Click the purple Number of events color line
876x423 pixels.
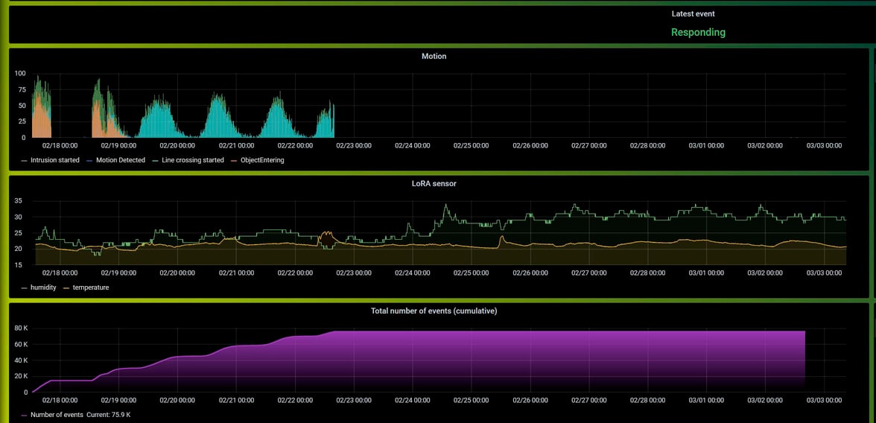click(25, 415)
